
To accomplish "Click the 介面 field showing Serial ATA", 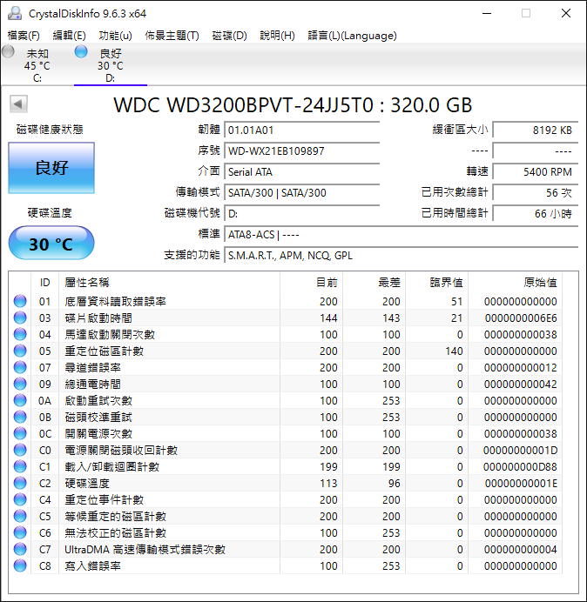I will [301, 171].
